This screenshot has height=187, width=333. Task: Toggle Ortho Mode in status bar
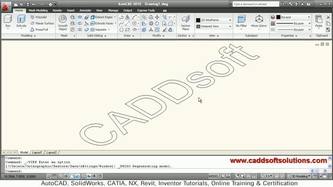coord(60,176)
